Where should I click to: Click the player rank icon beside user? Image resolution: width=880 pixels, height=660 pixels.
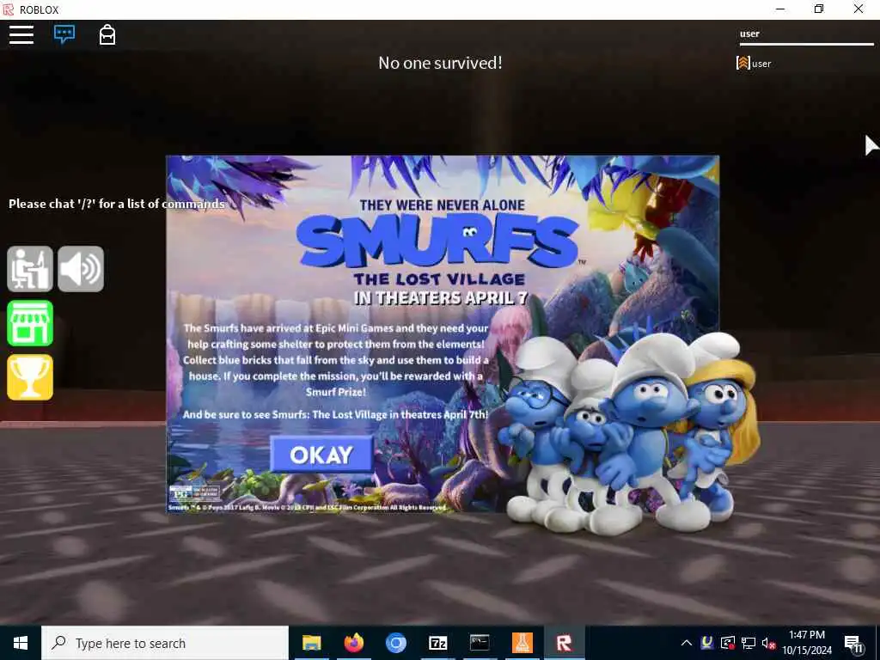coord(743,63)
